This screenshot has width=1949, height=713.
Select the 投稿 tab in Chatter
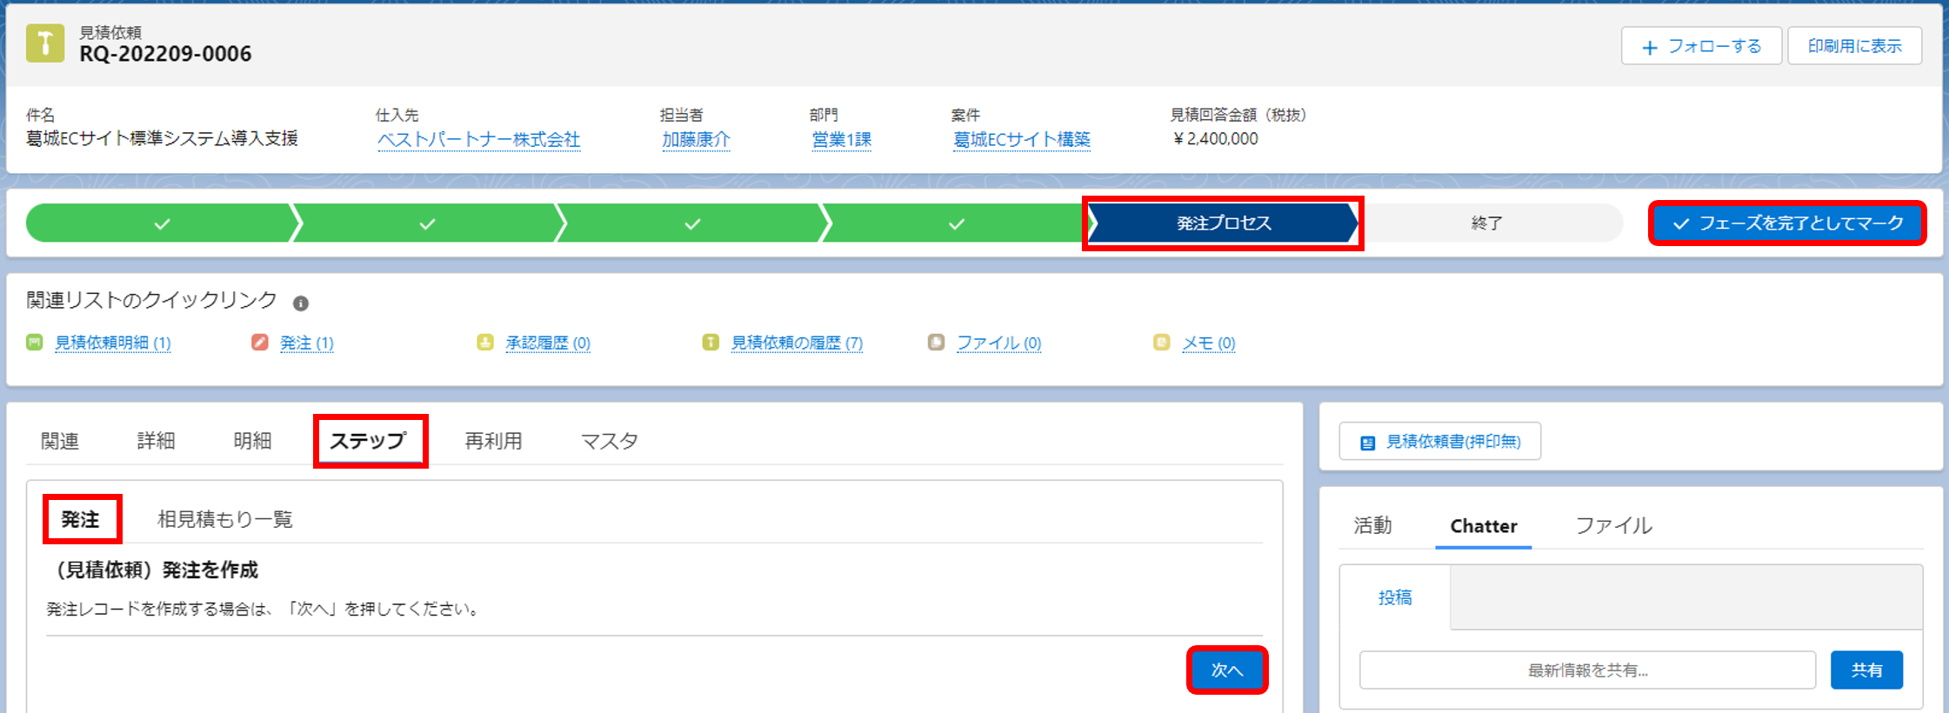point(1395,597)
